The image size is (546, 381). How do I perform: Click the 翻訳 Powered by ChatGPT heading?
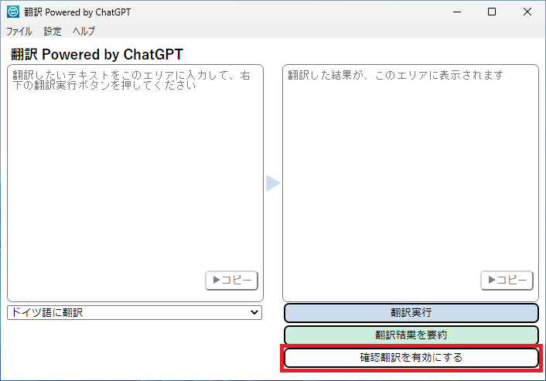(x=97, y=54)
